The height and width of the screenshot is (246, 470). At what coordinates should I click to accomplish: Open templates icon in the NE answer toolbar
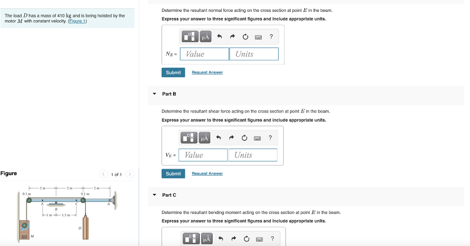coord(190,37)
